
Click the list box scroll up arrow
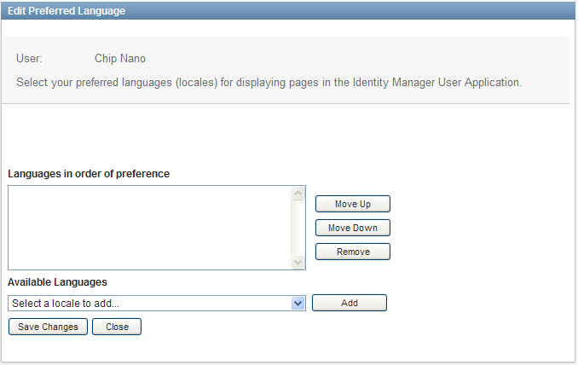click(x=298, y=194)
